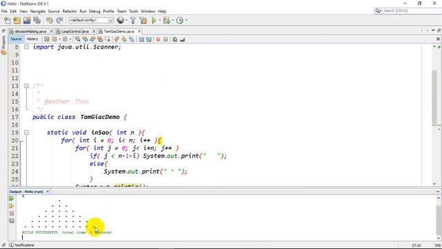442x249 pixels.
Task: Click the Stop Macro Recording icon
Action: tap(166, 39)
